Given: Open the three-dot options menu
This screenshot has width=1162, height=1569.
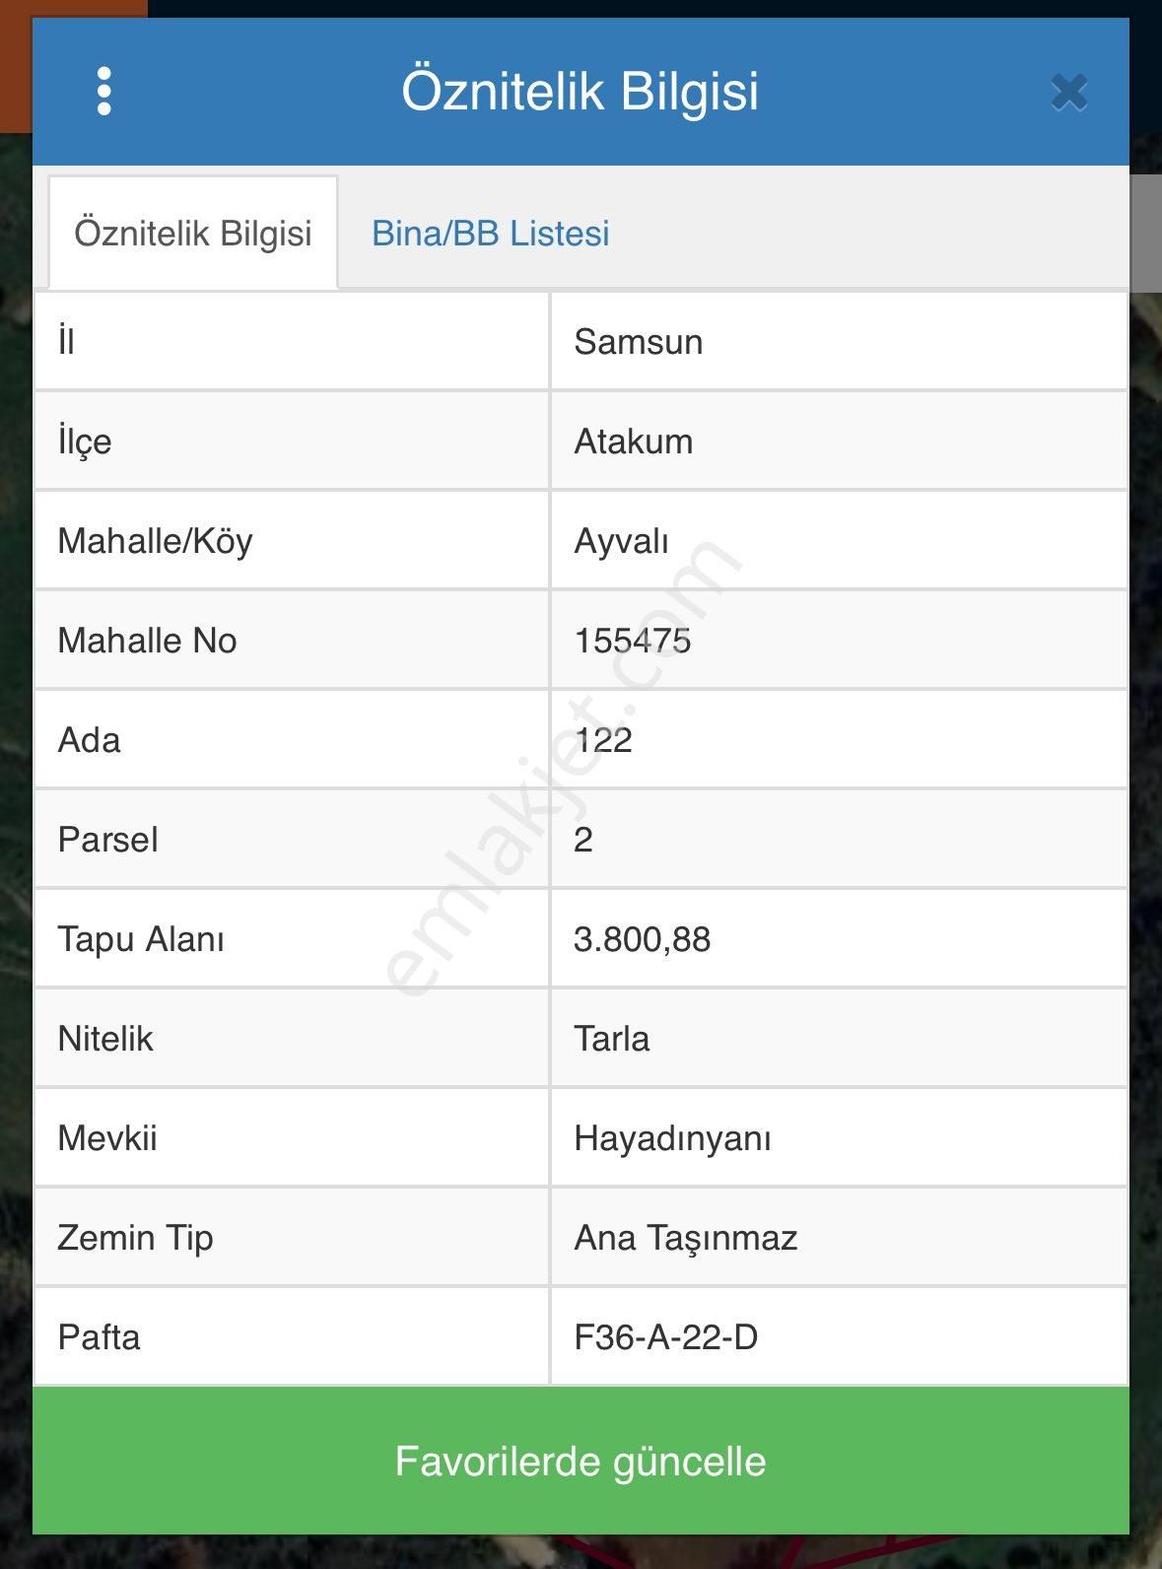Looking at the screenshot, I should (x=102, y=93).
